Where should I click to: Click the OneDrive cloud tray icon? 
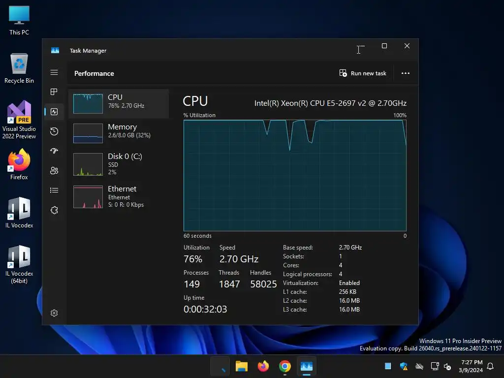tap(419, 366)
